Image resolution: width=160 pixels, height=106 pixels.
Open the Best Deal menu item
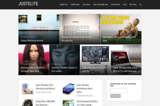(133, 5)
